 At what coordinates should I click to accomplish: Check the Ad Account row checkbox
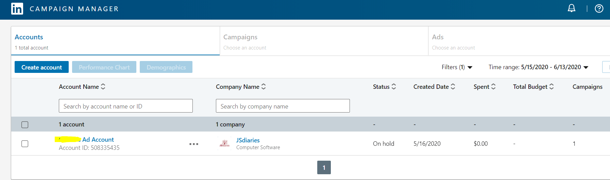point(25,144)
